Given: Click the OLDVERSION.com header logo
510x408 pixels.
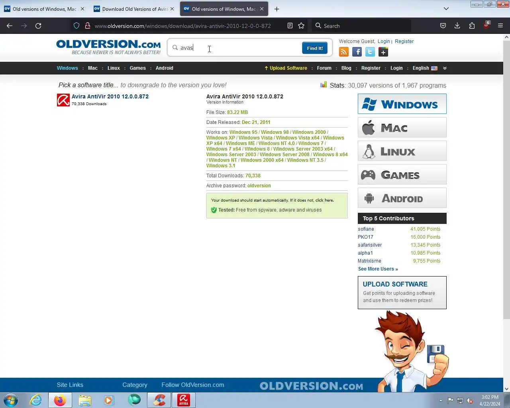Looking at the screenshot, I should [108, 47].
